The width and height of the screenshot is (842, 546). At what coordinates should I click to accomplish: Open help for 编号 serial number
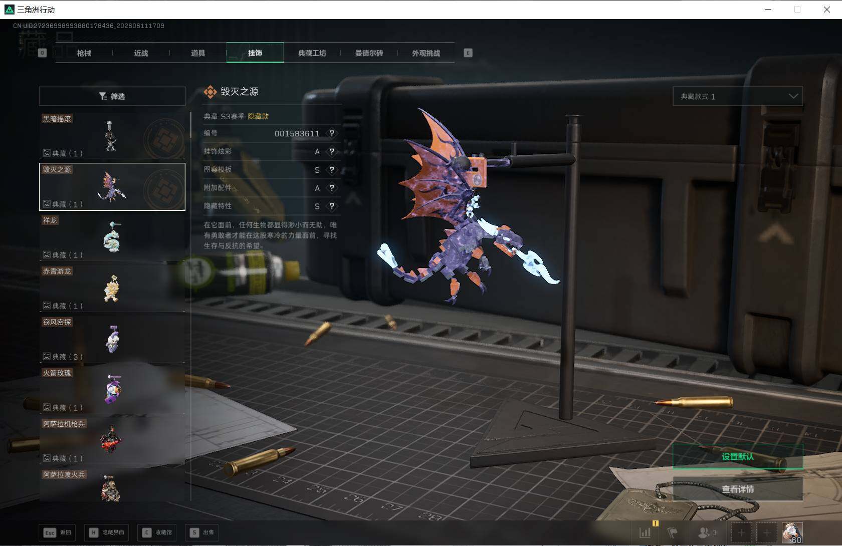331,134
